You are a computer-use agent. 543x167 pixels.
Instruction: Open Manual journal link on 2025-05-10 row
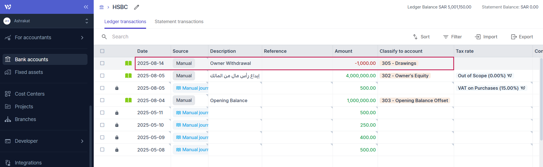[x=192, y=125]
